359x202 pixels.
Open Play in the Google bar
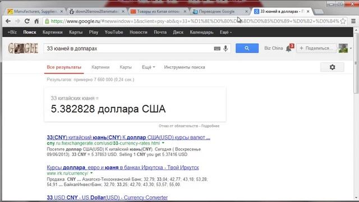point(94,33)
